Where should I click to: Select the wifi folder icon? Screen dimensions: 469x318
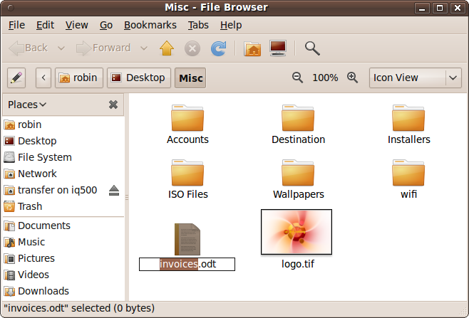(x=408, y=173)
